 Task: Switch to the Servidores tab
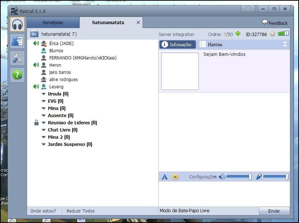[x=53, y=22]
